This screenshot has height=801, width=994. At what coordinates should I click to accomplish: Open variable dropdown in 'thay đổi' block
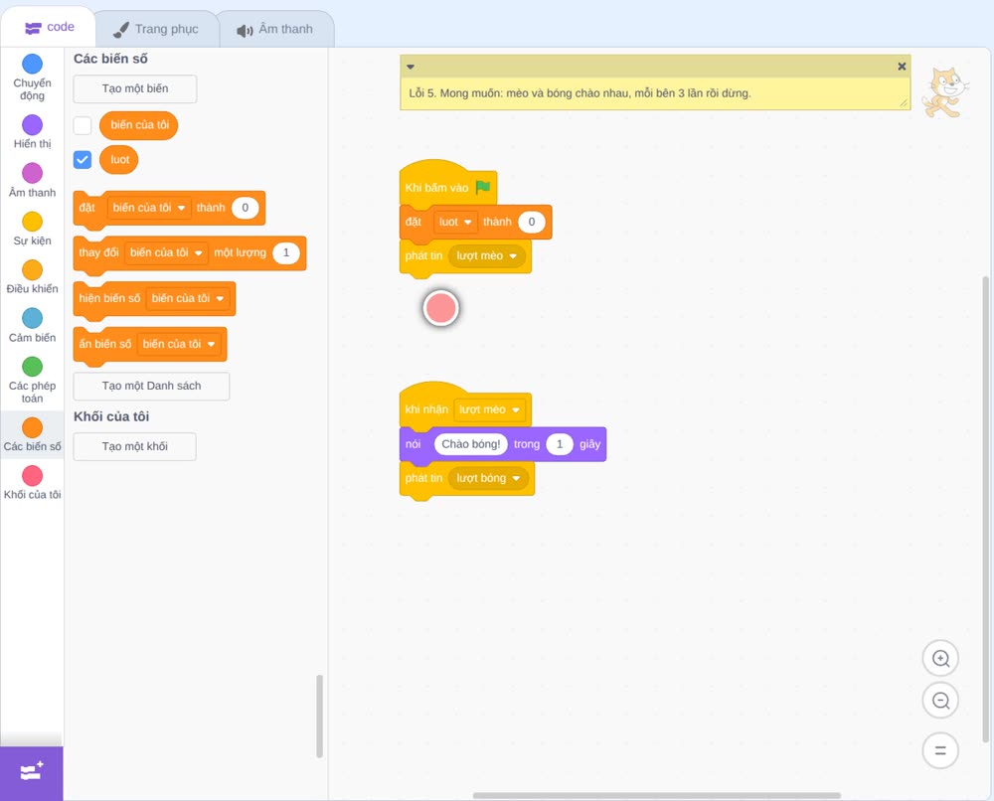tap(166, 252)
